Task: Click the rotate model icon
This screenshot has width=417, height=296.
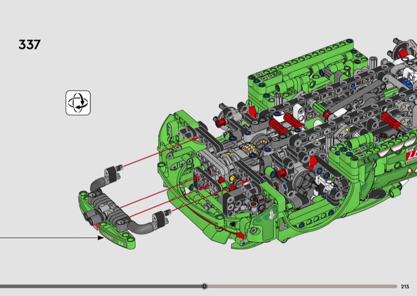Action: 78,102
